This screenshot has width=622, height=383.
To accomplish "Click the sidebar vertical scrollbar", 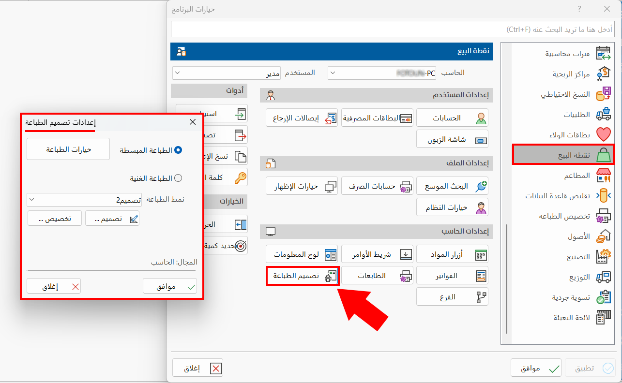I will pyautogui.click(x=506, y=278).
